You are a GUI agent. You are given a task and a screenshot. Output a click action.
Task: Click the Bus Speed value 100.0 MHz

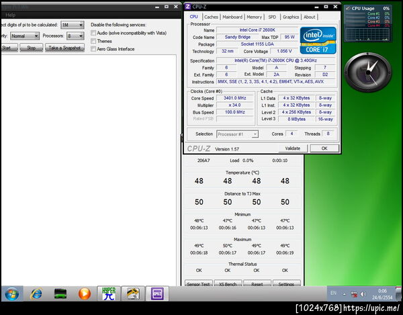tap(234, 112)
